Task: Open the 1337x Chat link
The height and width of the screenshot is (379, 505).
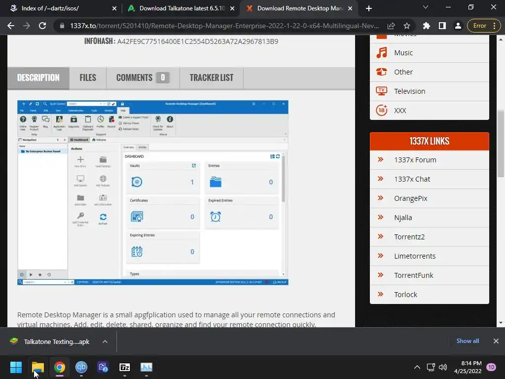Action: coord(412,179)
